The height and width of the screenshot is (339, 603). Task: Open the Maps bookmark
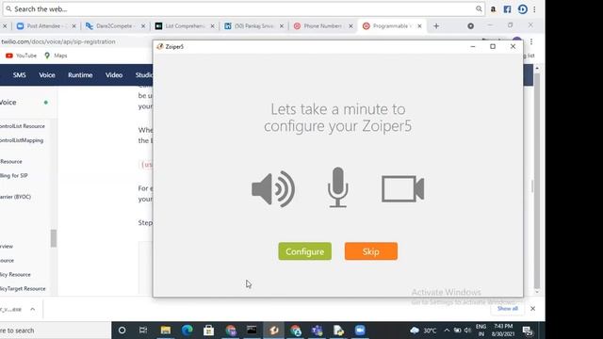[x=56, y=56]
